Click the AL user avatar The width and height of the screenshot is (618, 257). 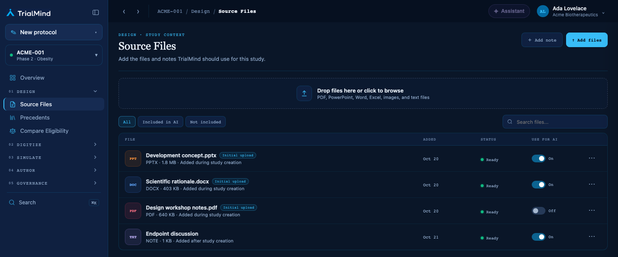543,12
